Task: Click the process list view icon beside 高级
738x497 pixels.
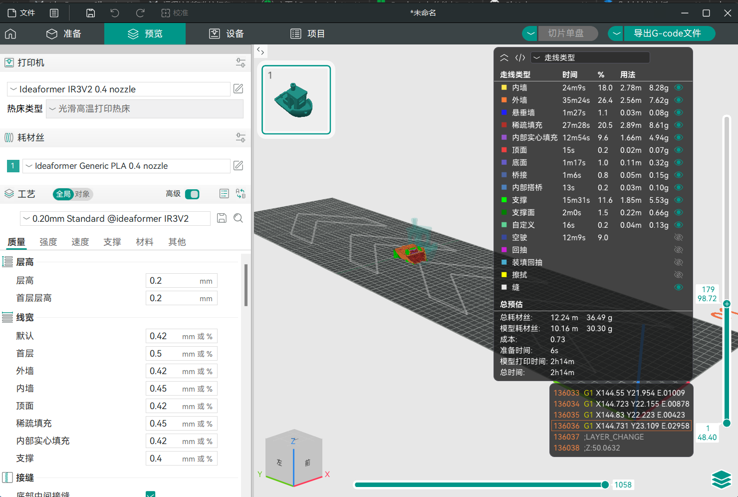Action: [x=224, y=194]
